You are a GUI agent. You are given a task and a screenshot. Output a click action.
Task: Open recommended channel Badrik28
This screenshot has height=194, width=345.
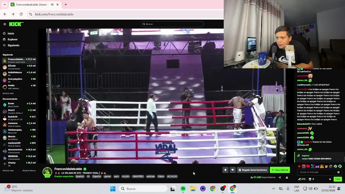tap(19, 118)
